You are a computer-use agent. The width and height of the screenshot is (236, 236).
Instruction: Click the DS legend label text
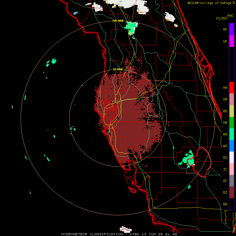[225, 158]
